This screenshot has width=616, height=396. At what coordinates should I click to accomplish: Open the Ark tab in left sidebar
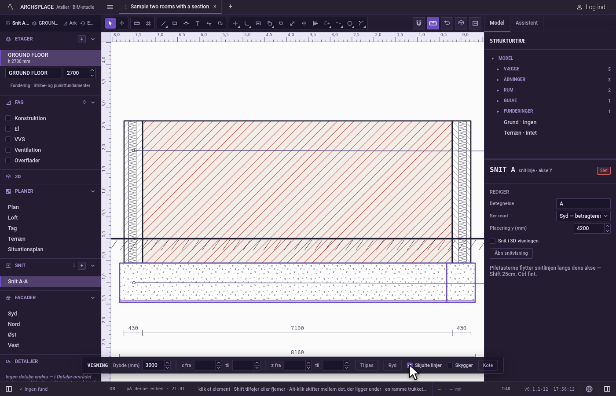coord(70,23)
